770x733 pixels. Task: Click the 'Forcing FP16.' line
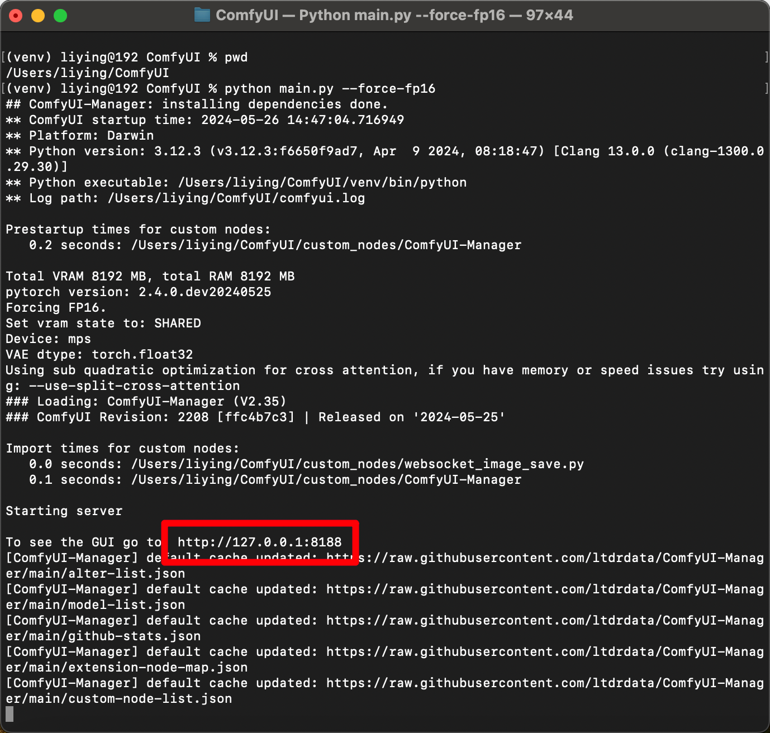click(x=56, y=308)
